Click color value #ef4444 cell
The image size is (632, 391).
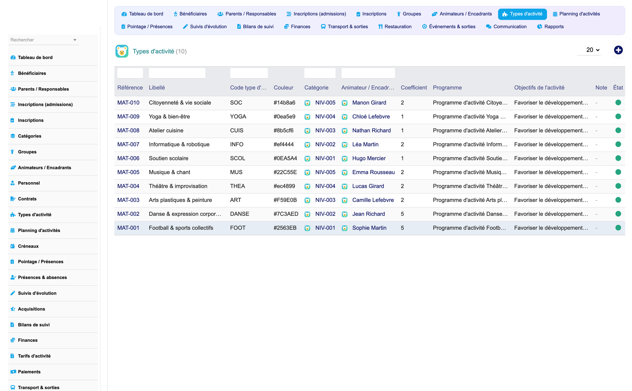(284, 144)
